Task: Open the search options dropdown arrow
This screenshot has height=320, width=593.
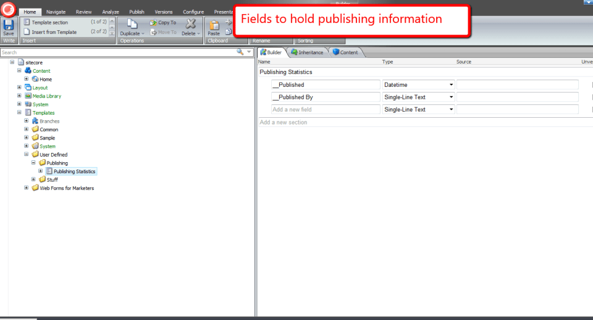Action: coord(249,52)
